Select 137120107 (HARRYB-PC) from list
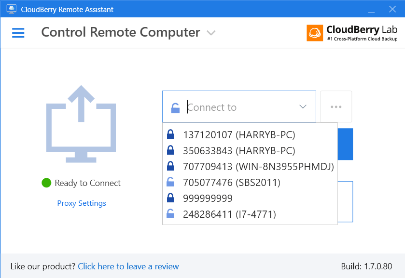405x278 pixels. pyautogui.click(x=239, y=135)
